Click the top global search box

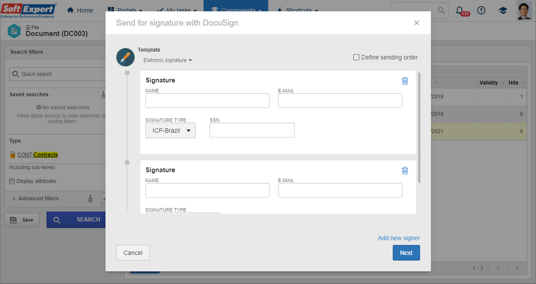[420, 11]
